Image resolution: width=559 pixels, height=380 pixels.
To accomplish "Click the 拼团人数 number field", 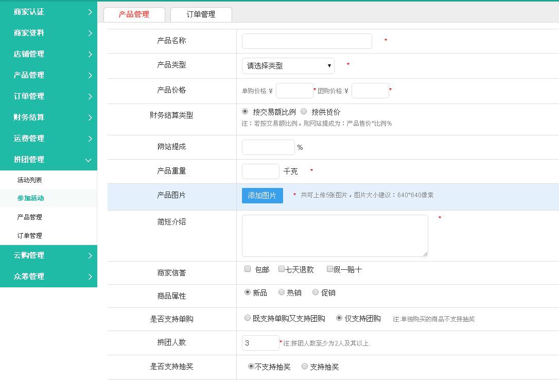I will pyautogui.click(x=260, y=343).
